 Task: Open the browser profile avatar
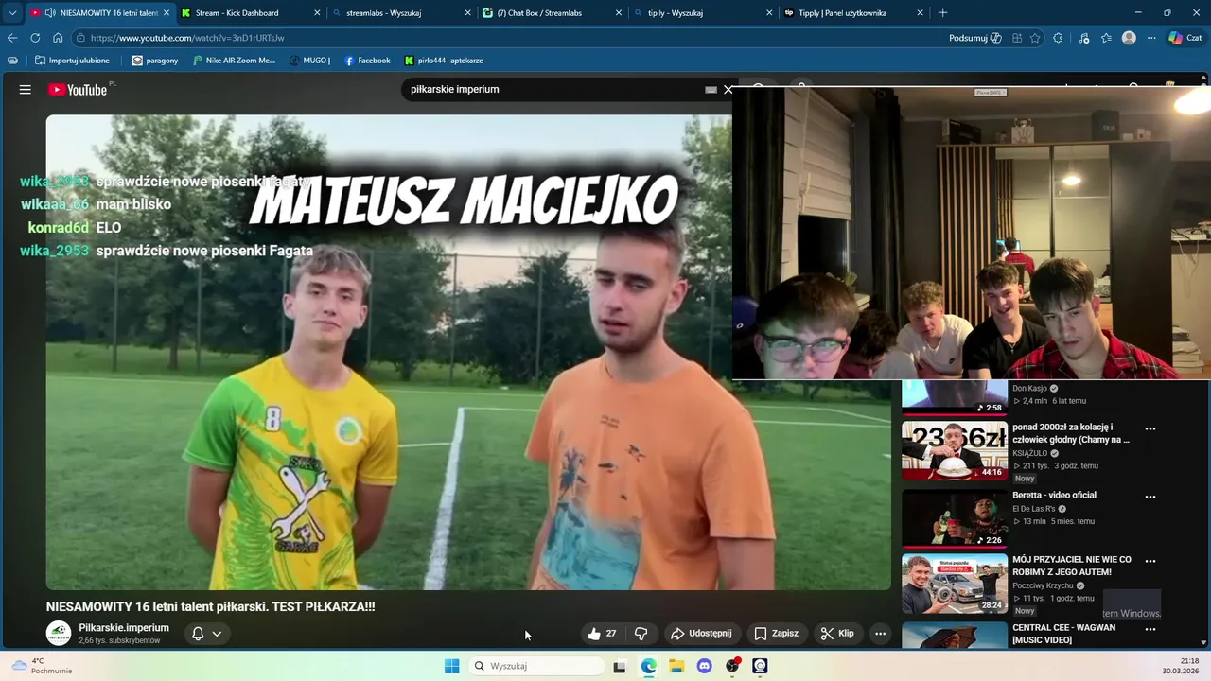[x=1129, y=38]
